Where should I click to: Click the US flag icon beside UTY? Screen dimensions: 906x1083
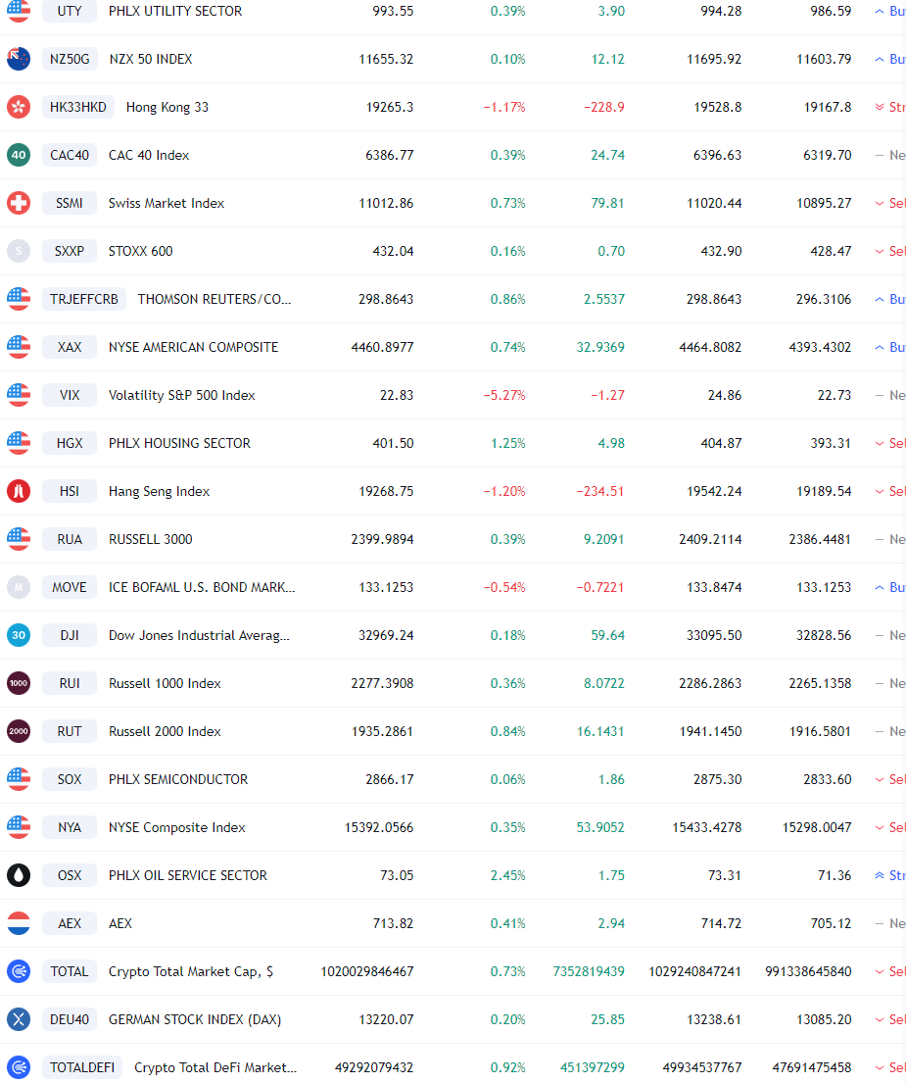click(x=19, y=11)
